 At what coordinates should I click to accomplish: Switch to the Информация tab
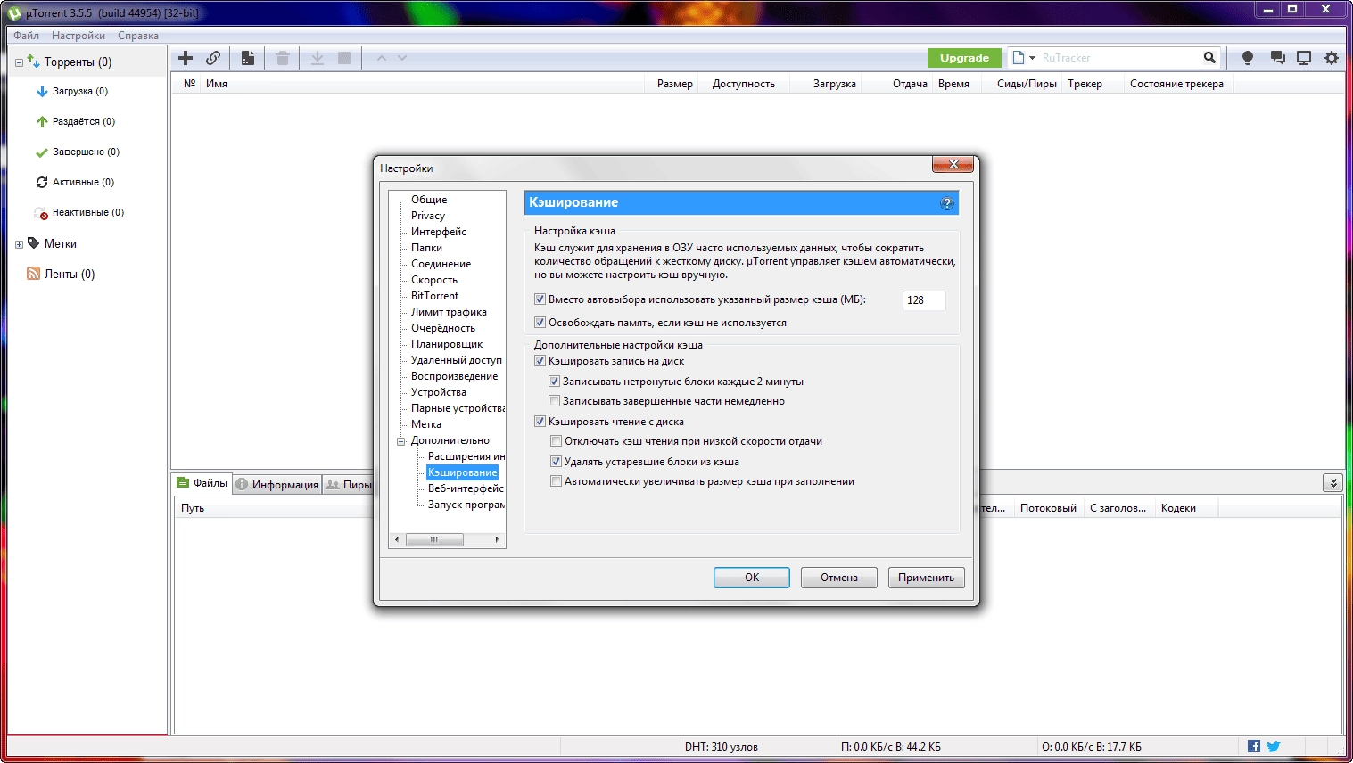click(277, 484)
